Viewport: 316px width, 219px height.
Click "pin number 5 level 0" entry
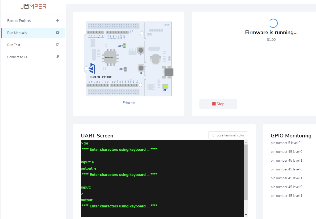286,143
